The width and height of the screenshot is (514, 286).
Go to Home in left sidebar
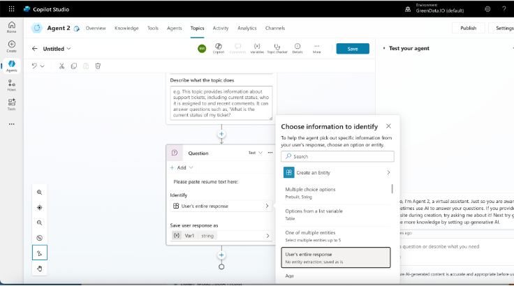(x=11, y=27)
